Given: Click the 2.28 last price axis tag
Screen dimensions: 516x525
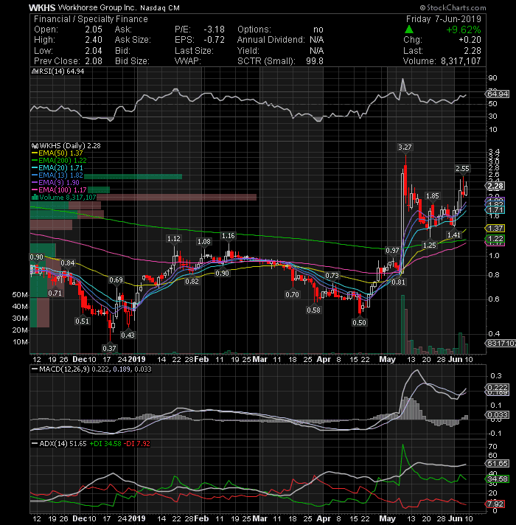Looking at the screenshot, I should click(495, 186).
